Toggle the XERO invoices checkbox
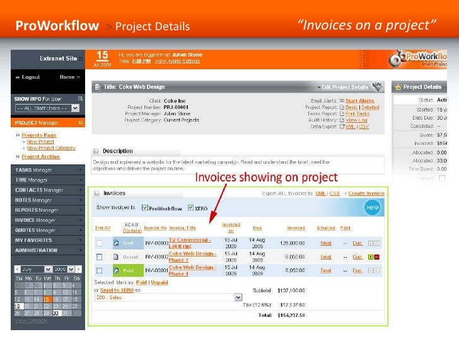Viewport: 459px width, 344px height. 190,207
